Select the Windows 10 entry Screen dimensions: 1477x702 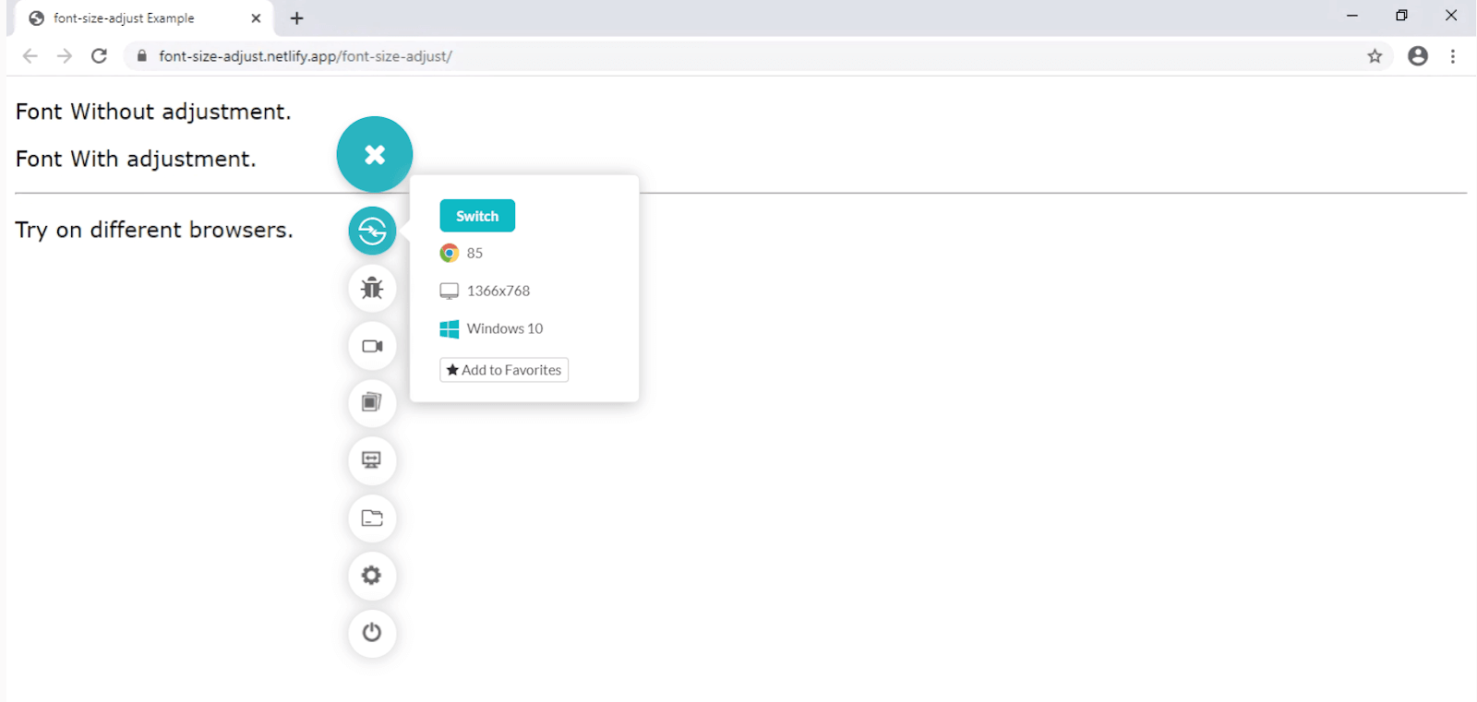[x=492, y=328]
